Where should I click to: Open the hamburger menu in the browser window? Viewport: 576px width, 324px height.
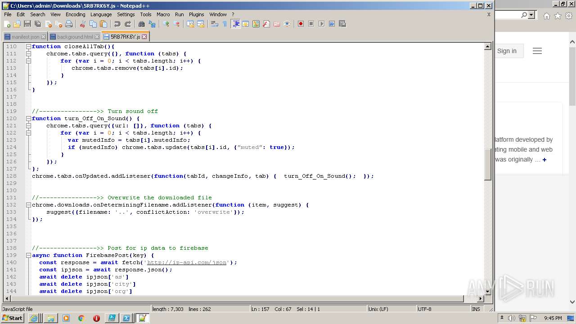point(537,51)
